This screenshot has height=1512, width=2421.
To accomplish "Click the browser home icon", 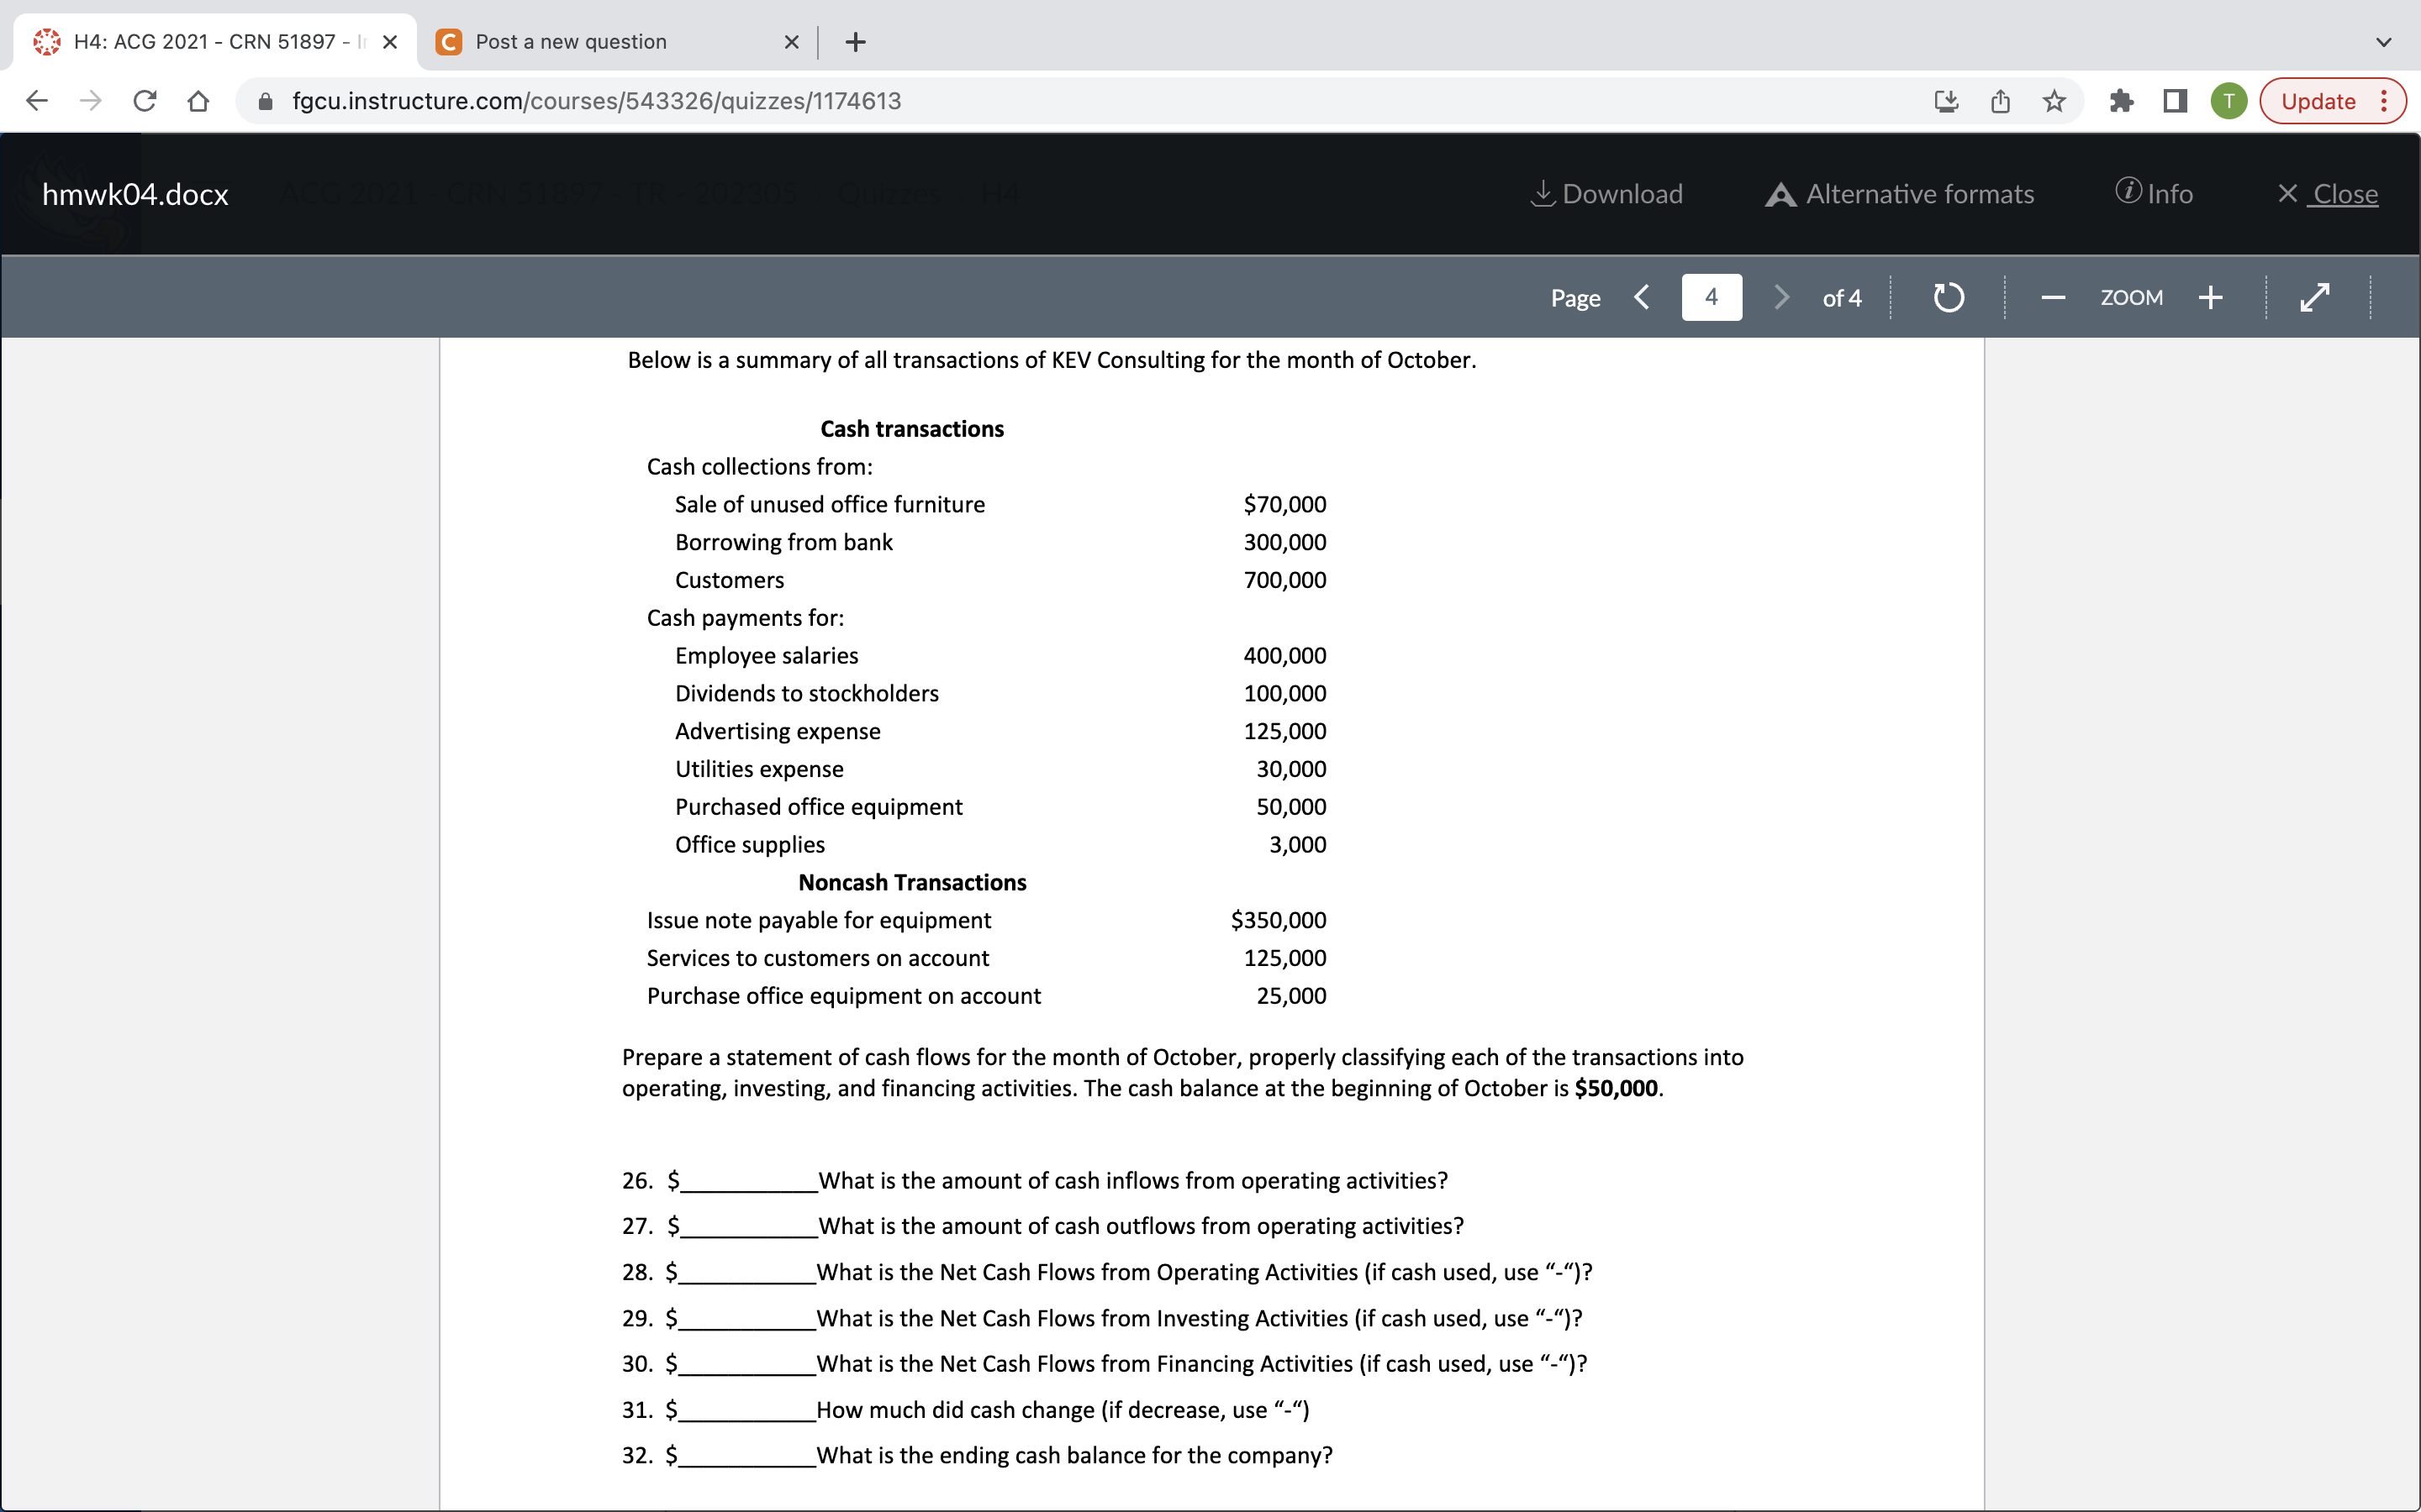I will [x=198, y=101].
